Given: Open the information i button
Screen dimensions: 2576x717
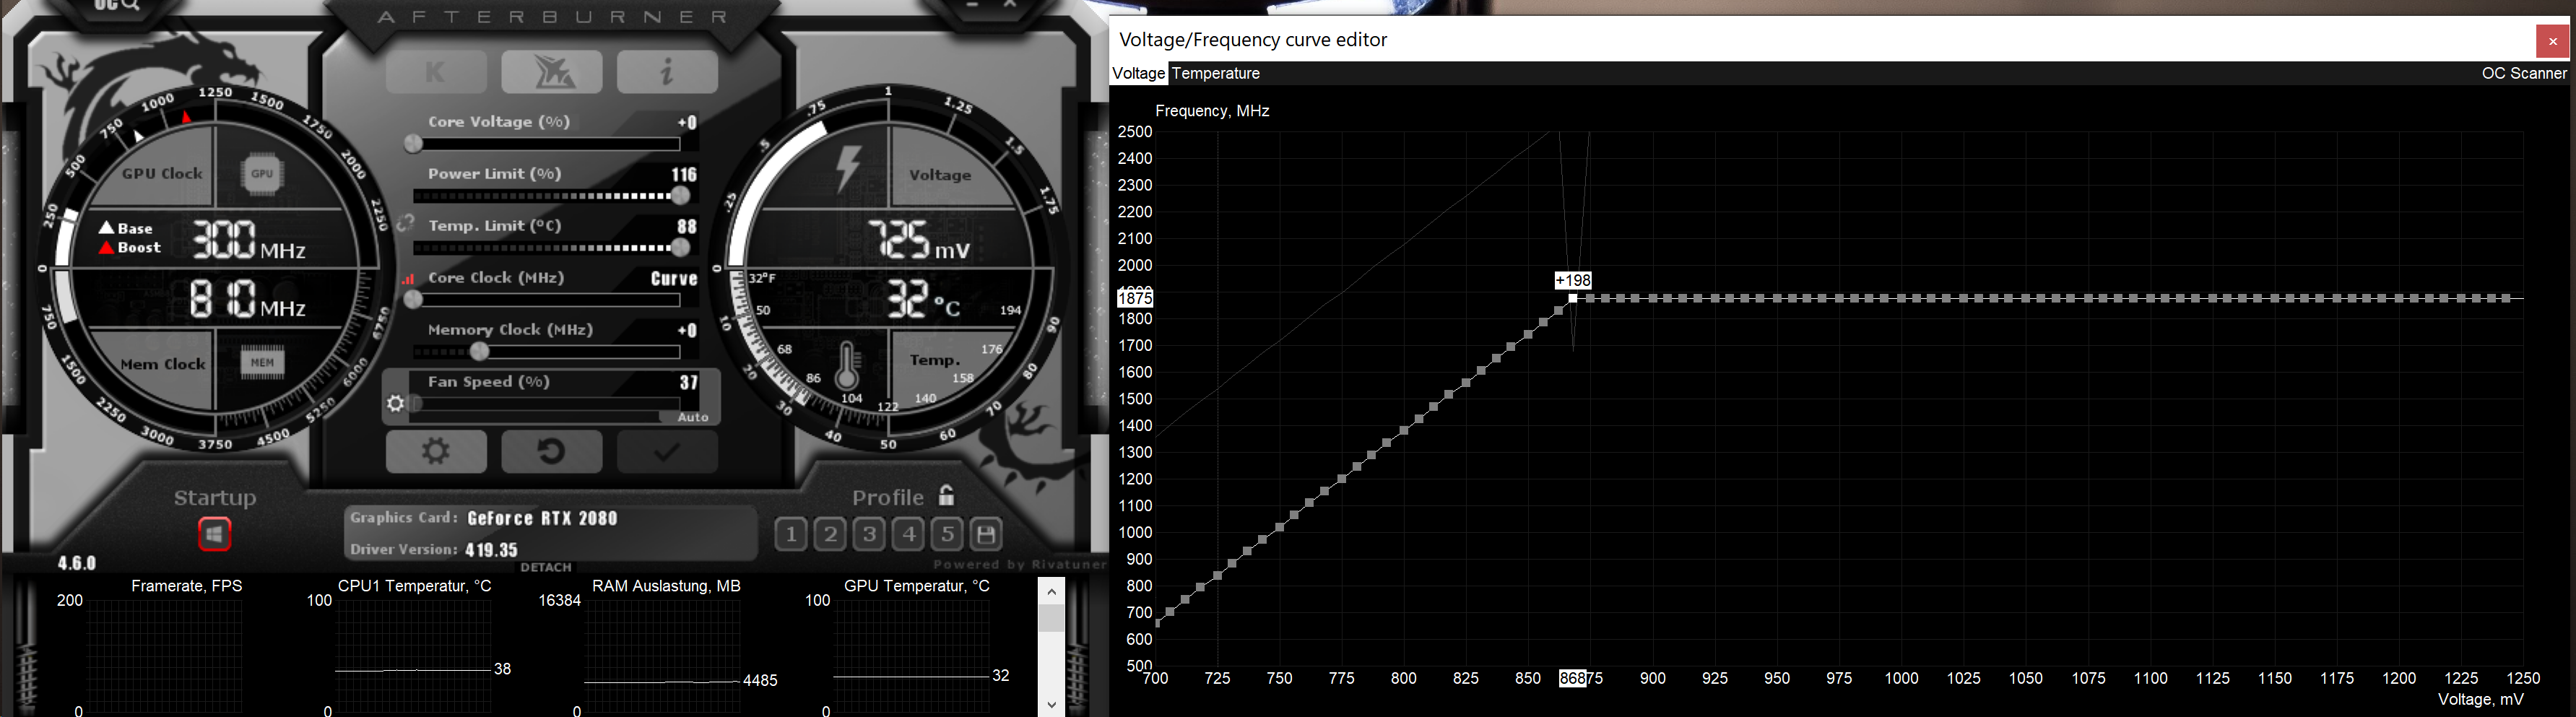Looking at the screenshot, I should click(x=667, y=72).
